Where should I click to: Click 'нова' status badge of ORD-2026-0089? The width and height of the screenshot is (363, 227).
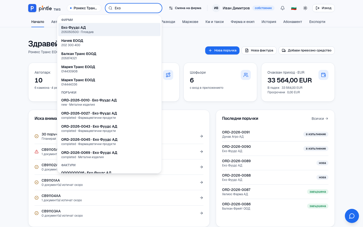322,163
